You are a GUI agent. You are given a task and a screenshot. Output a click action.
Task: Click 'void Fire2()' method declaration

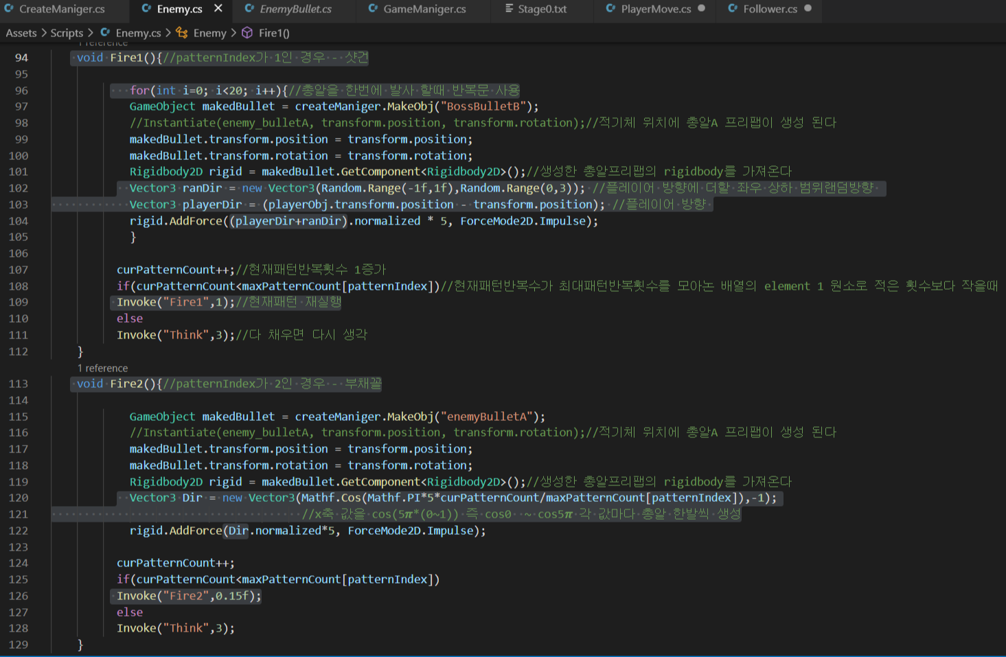[117, 384]
